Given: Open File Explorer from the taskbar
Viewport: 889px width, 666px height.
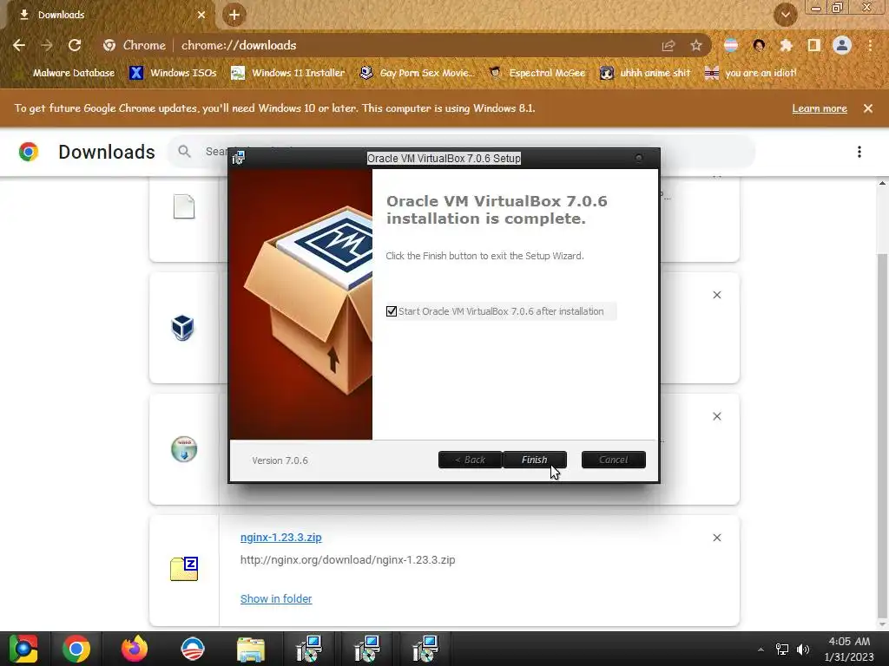Looking at the screenshot, I should tap(251, 649).
